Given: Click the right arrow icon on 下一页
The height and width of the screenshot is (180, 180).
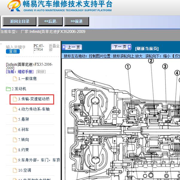Looking at the screenshot, I should (129, 47).
